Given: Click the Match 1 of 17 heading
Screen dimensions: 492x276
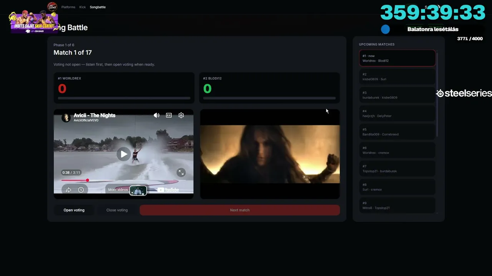Looking at the screenshot, I should (x=73, y=53).
